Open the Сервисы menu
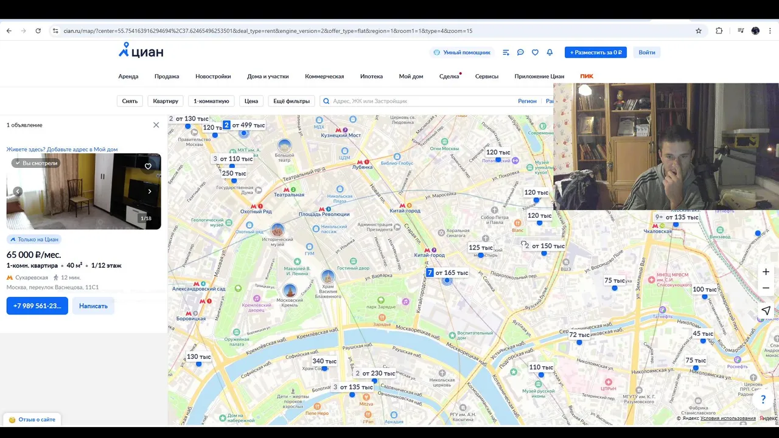Image resolution: width=779 pixels, height=438 pixels. click(487, 76)
